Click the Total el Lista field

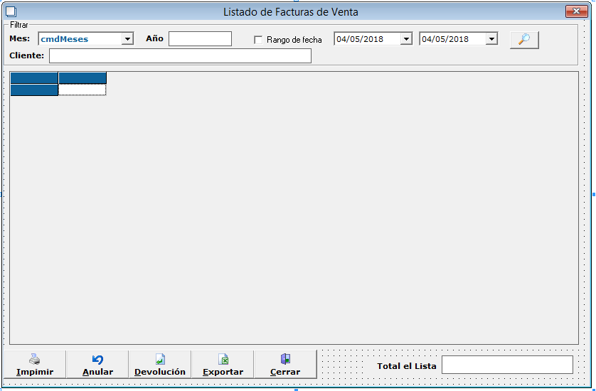506,365
